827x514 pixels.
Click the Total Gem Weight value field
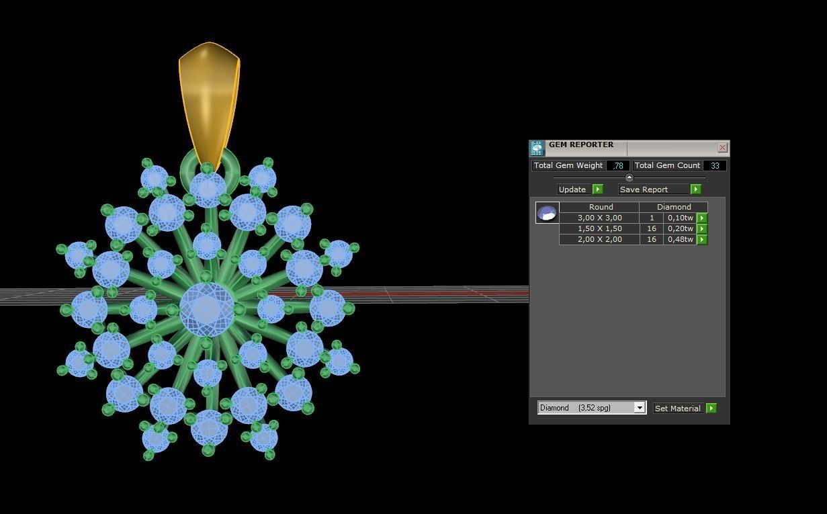click(617, 165)
